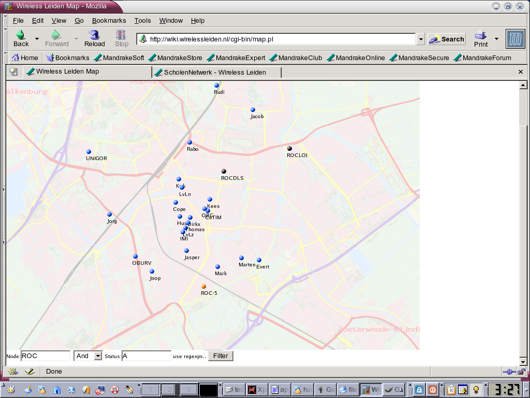530x398 pixels.
Task: Click the Print toolbar icon
Action: click(481, 35)
